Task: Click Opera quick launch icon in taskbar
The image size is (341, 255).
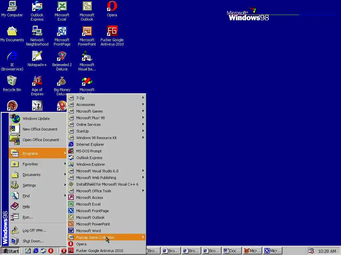Action: [x=51, y=251]
